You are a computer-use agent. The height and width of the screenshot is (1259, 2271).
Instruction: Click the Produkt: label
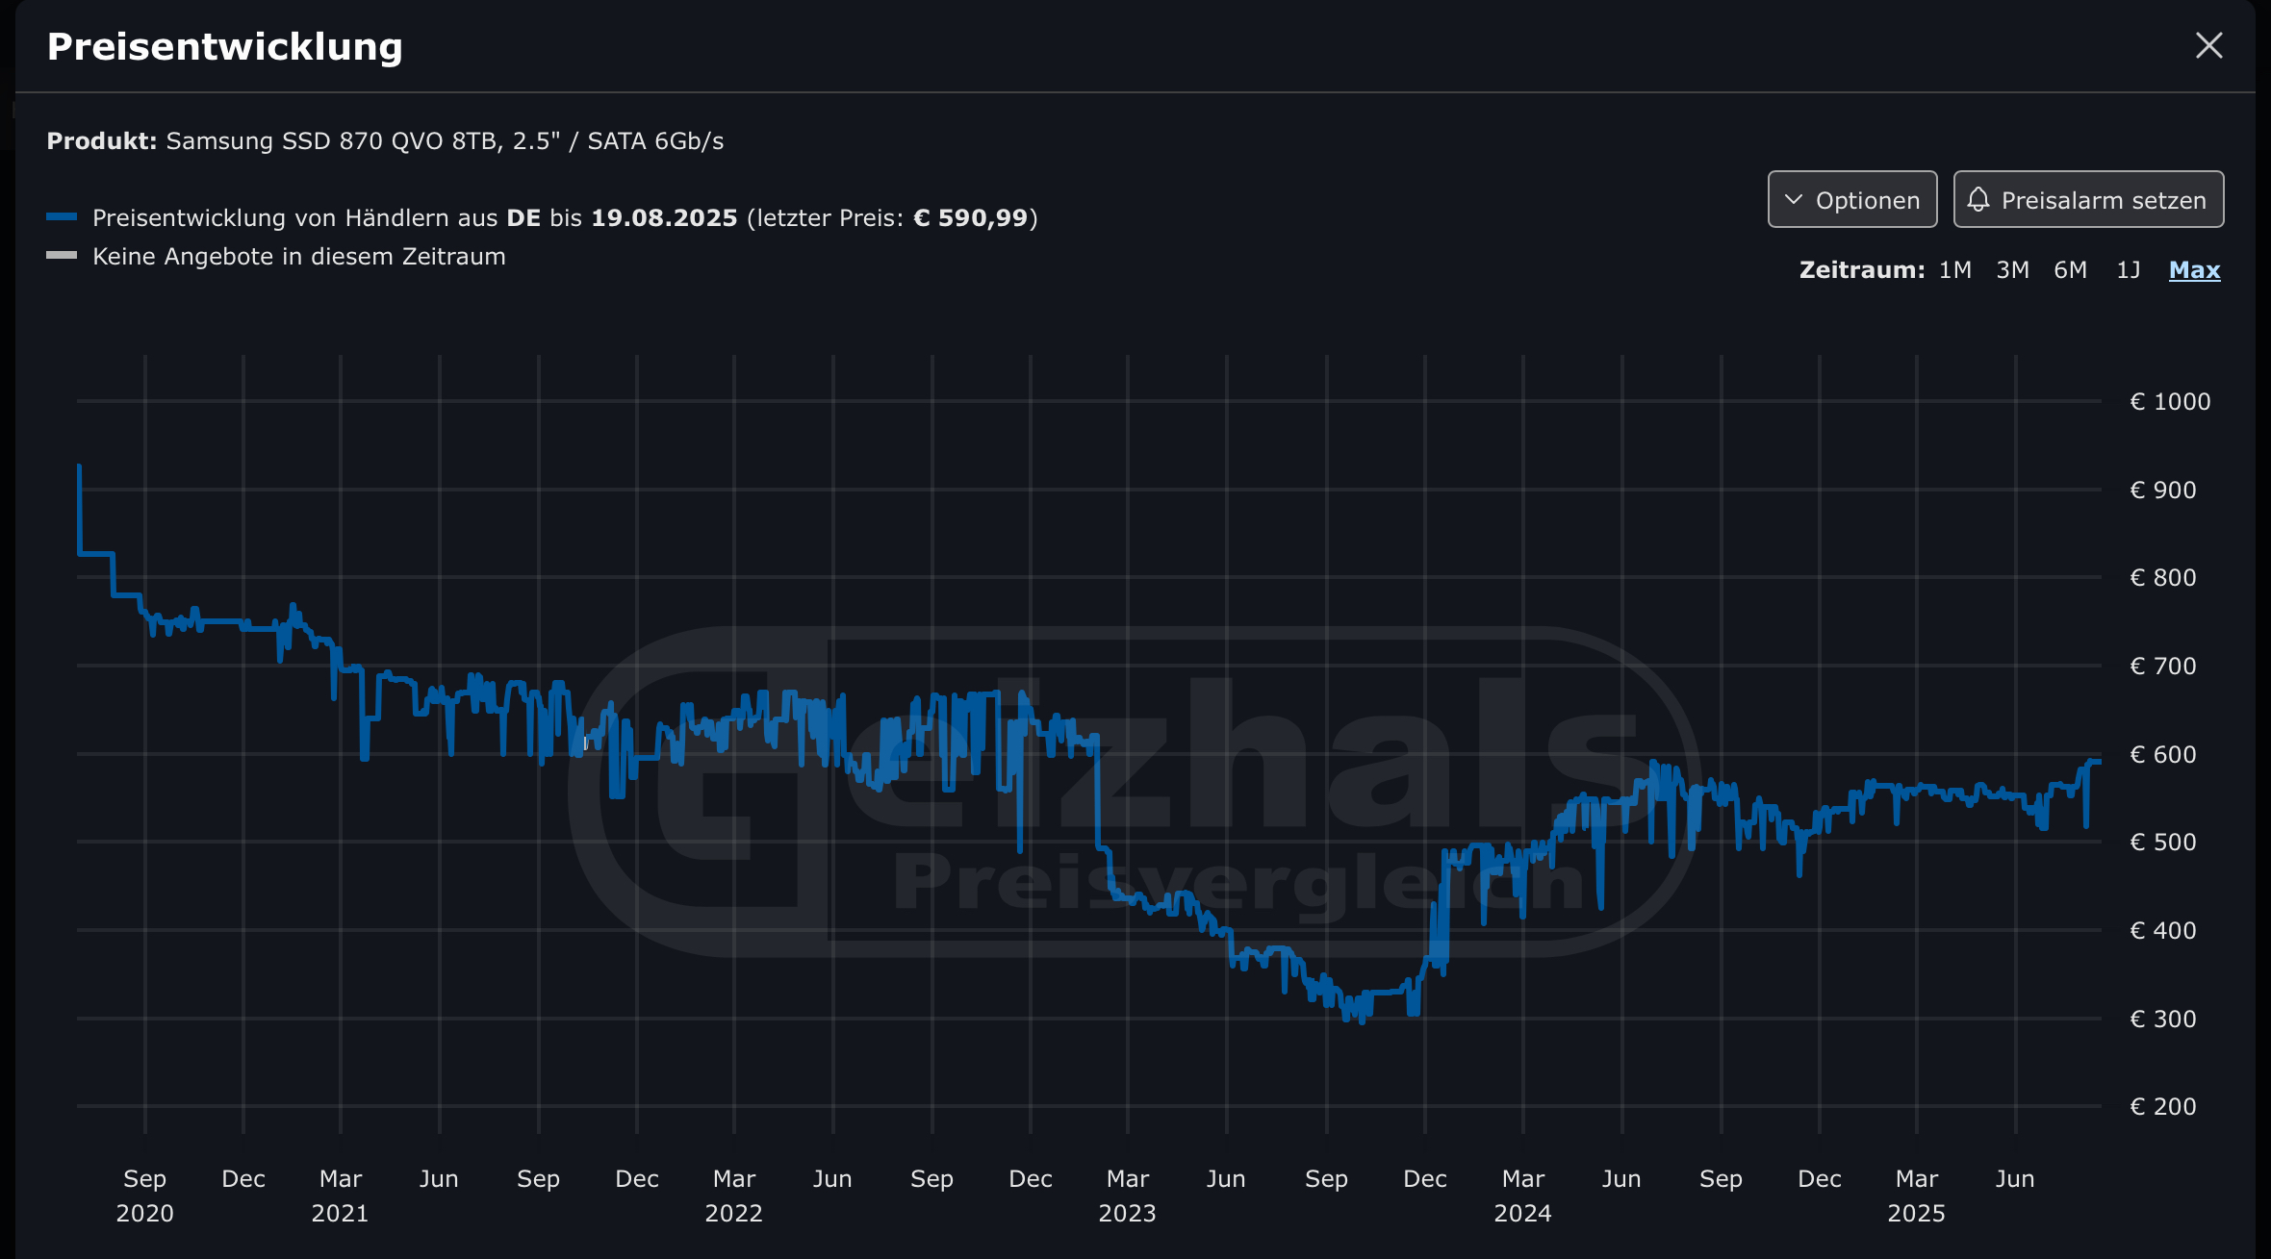[102, 141]
